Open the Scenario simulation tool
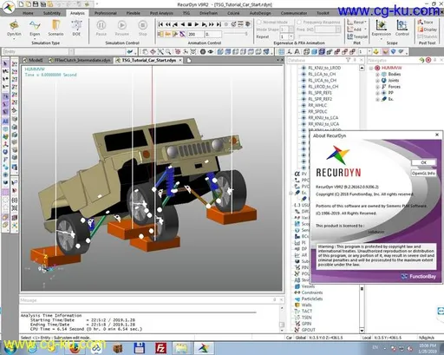Image resolution: width=444 pixels, height=355 pixels. coord(55,28)
